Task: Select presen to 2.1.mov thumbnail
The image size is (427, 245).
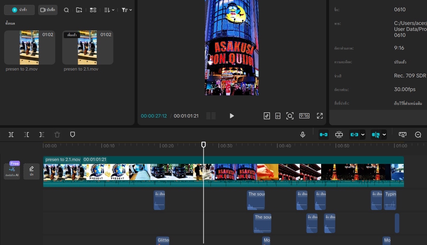Action: click(88, 48)
